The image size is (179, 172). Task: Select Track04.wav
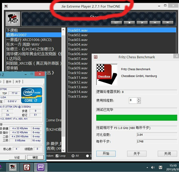(x=122, y=44)
